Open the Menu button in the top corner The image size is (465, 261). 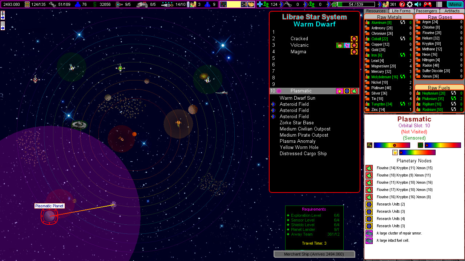pos(455,4)
